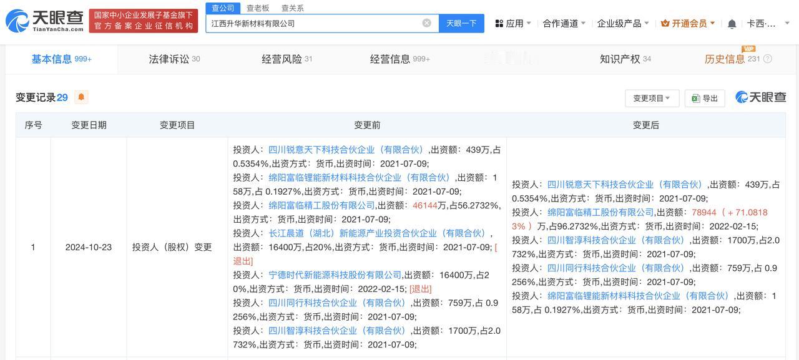Open 长江晨道（湖北）新能源产业投资合伙企业 link

377,233
